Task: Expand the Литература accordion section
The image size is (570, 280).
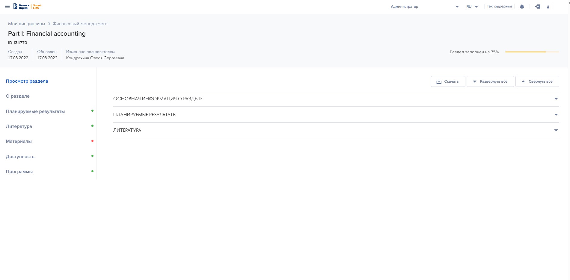Action: click(336, 130)
